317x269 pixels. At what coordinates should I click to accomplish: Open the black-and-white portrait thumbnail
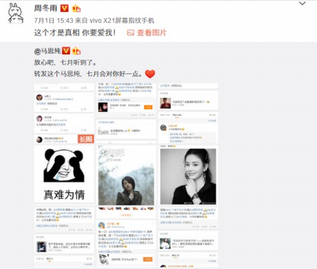tap(188, 177)
